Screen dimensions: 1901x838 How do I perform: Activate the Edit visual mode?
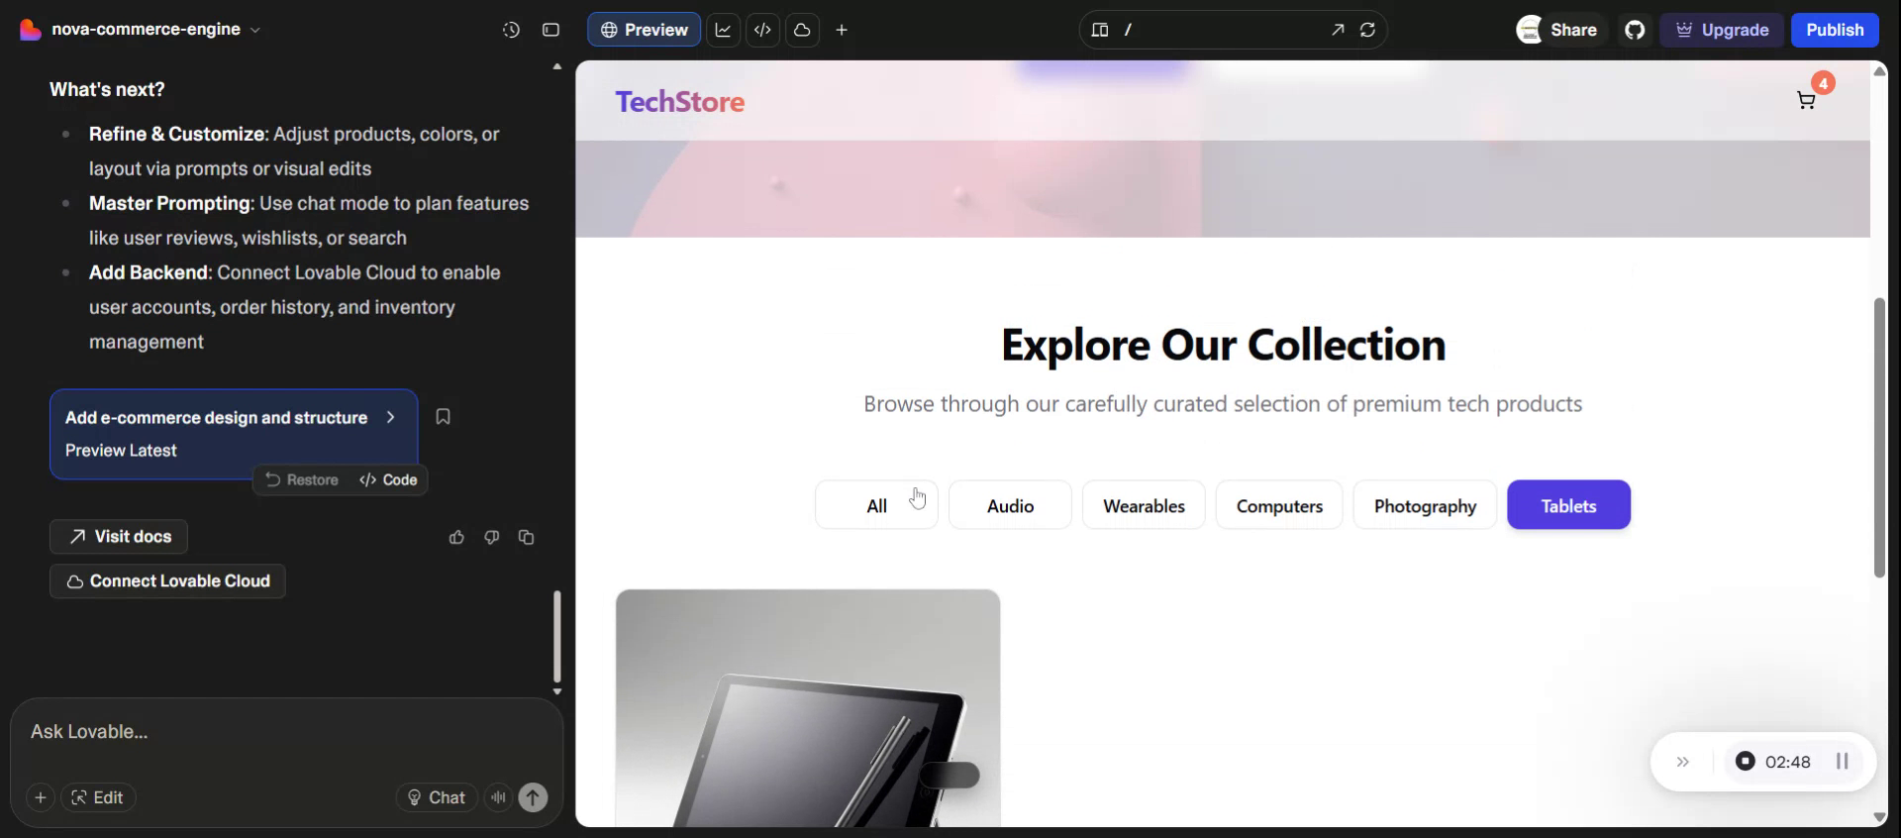point(98,797)
